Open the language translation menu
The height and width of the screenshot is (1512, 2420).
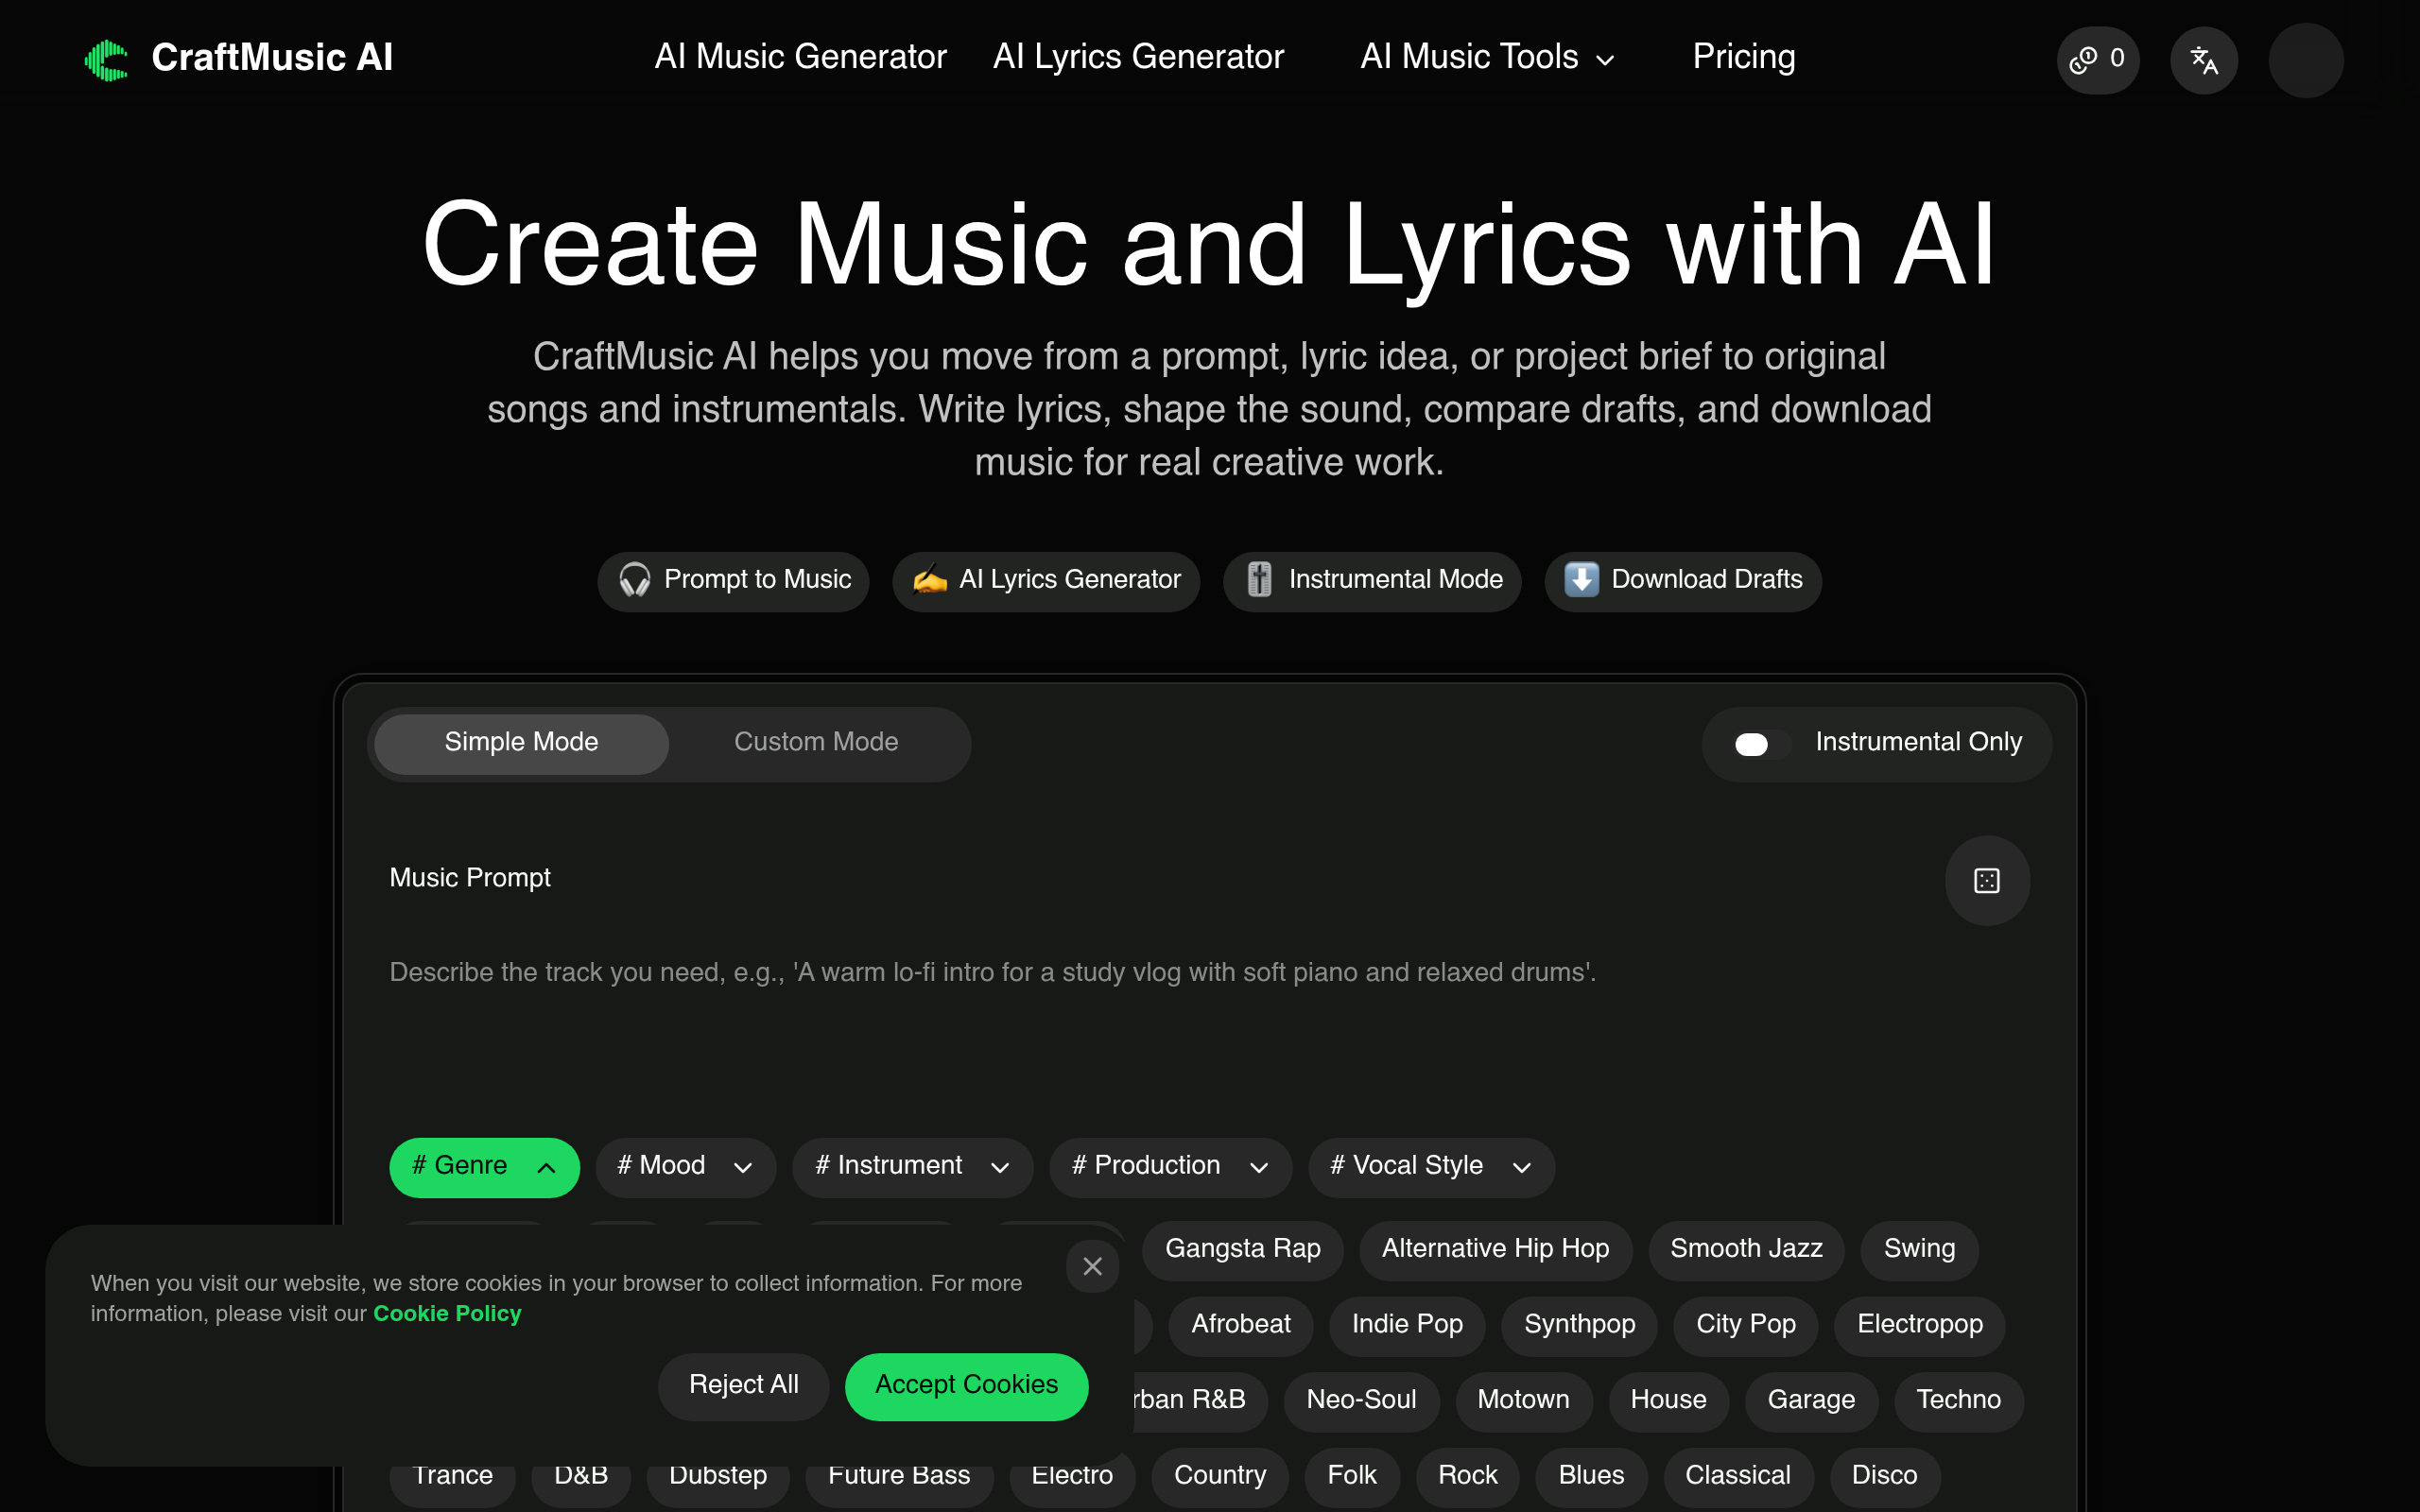(x=2204, y=60)
